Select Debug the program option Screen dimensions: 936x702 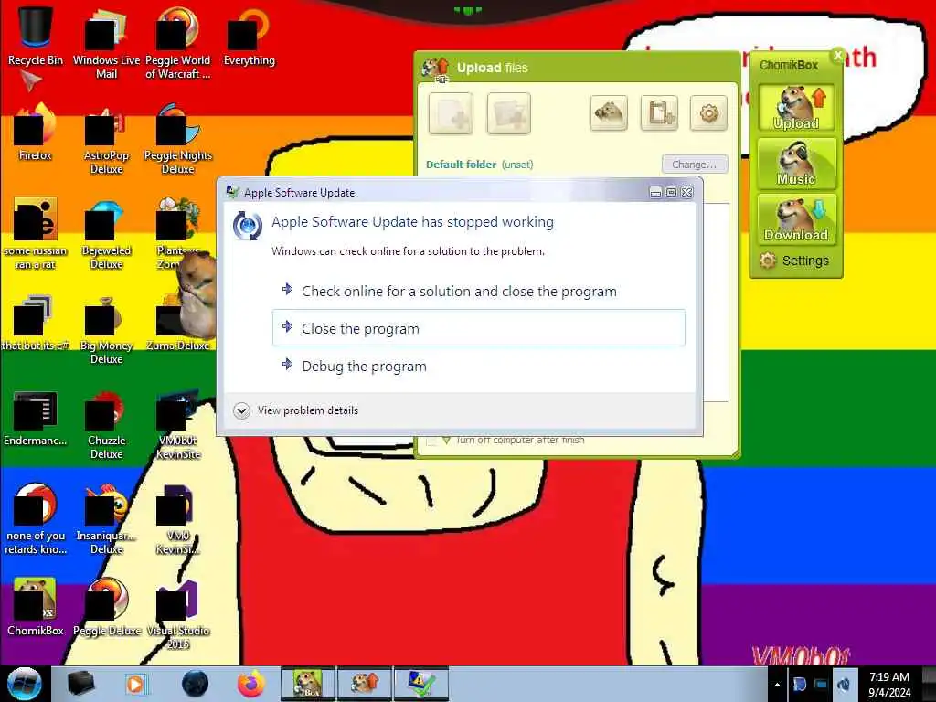(479, 366)
